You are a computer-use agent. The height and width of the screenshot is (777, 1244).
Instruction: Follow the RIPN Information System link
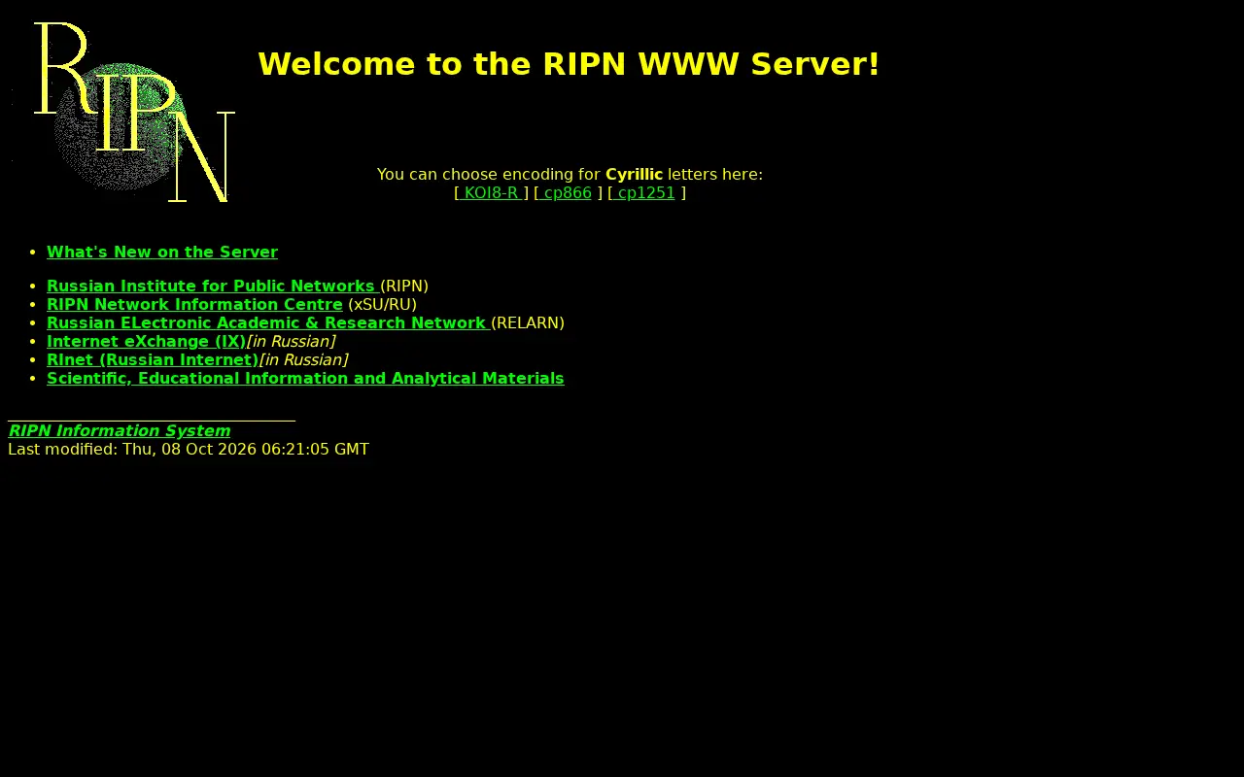pyautogui.click(x=119, y=431)
